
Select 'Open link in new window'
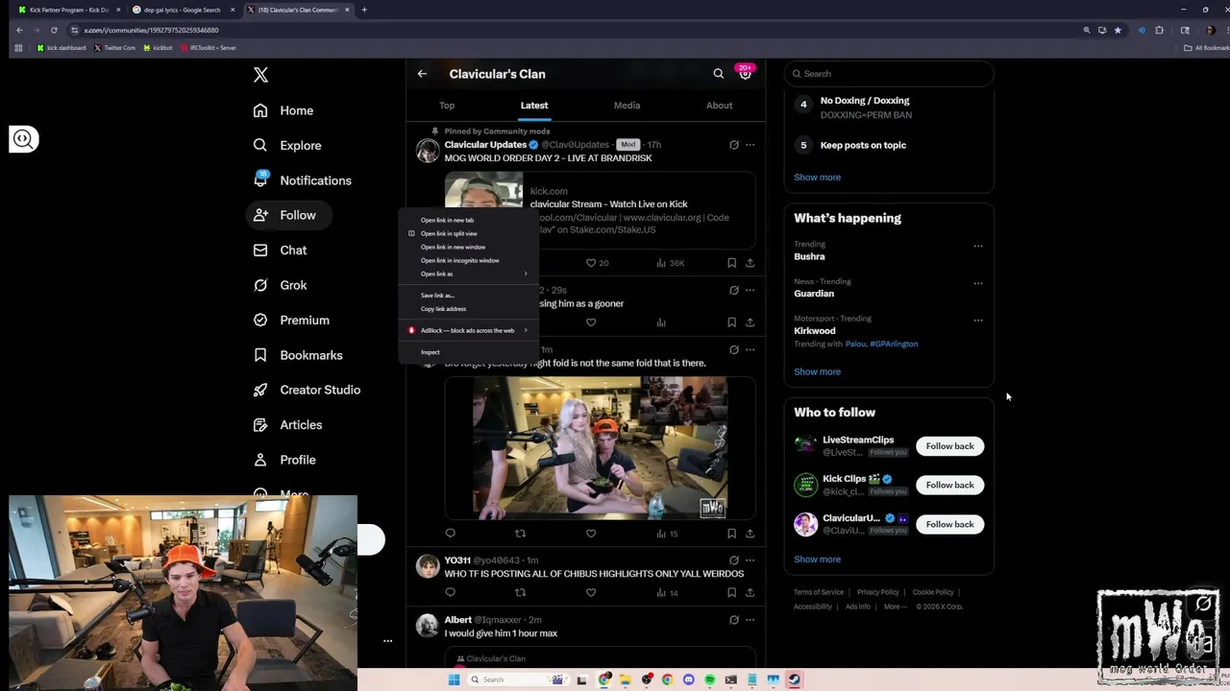[x=468, y=247]
